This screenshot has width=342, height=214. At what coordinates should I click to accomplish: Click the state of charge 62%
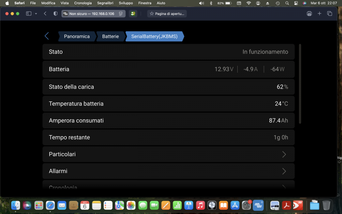[x=283, y=87]
